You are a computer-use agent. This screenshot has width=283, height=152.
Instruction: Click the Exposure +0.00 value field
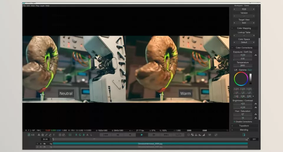243,55
